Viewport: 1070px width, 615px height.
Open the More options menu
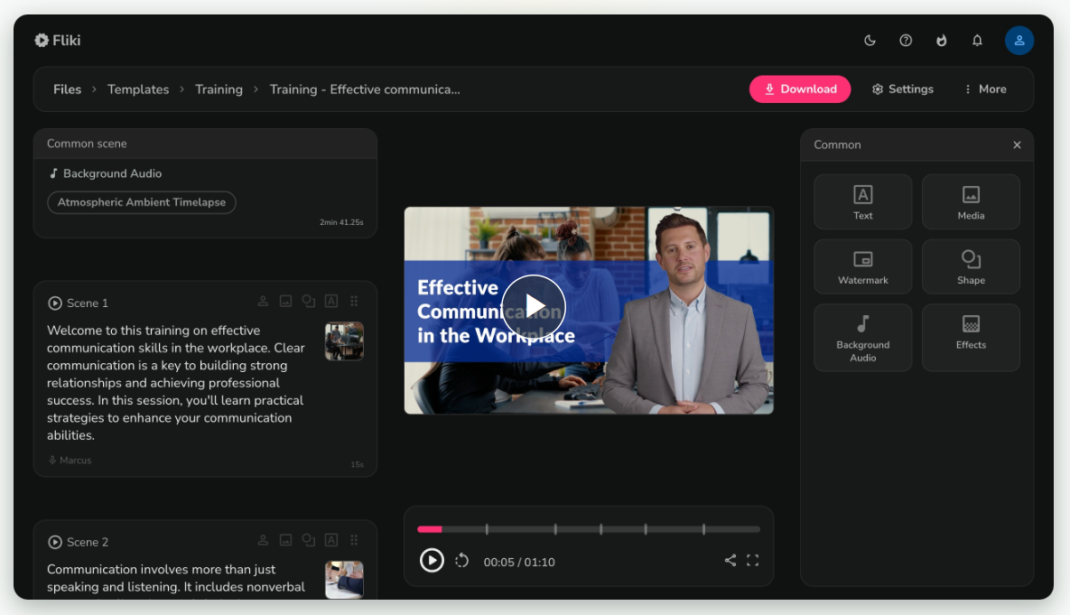[x=984, y=89]
